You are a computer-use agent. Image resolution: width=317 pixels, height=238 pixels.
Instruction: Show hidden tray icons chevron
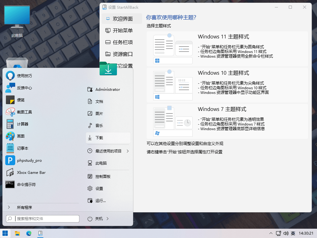271,233
